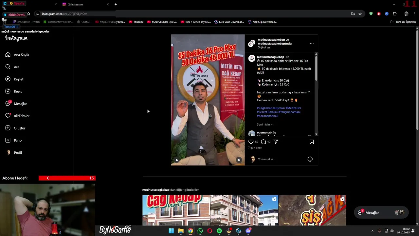419x236 pixels.
Task: Open post options three-dot menu
Action: point(312,43)
